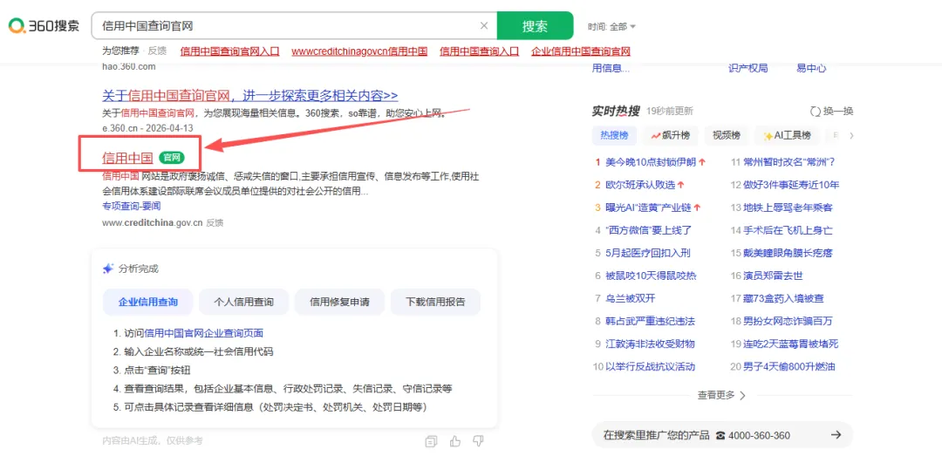Open hot search 常州暂时改名"常洲"?
This screenshot has height=456, width=942.
coord(789,162)
